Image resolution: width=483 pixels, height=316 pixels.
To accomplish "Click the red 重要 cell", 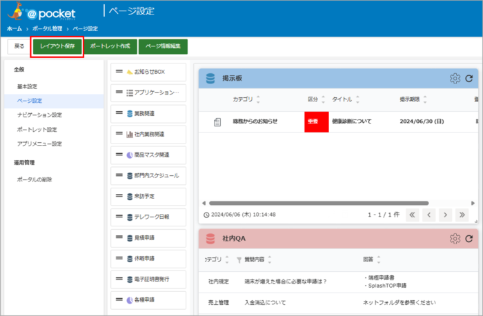I will 316,122.
